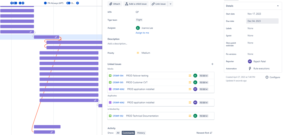Open Rule executions automation
Viewport: 284px width, 135px height.
261,68
